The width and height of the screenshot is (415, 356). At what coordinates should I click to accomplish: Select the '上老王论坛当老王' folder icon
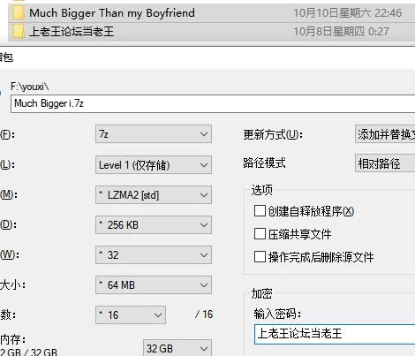[18, 31]
